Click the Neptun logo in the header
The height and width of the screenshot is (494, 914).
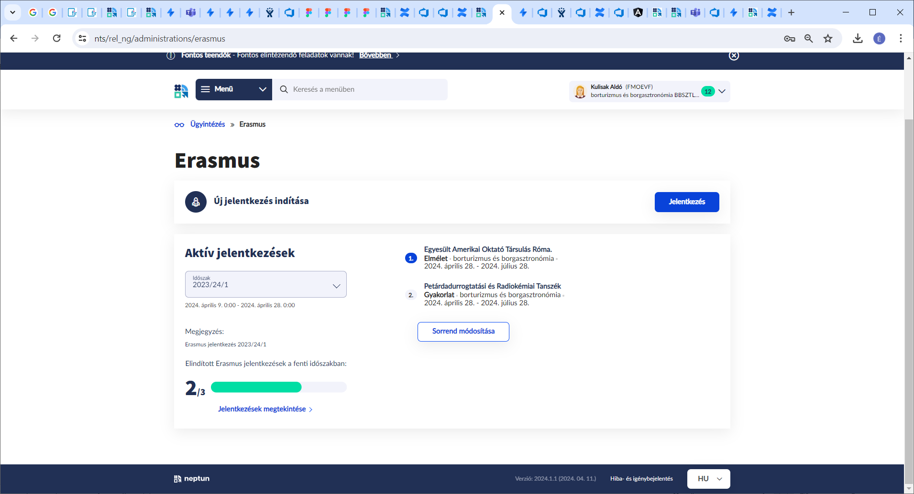181,91
